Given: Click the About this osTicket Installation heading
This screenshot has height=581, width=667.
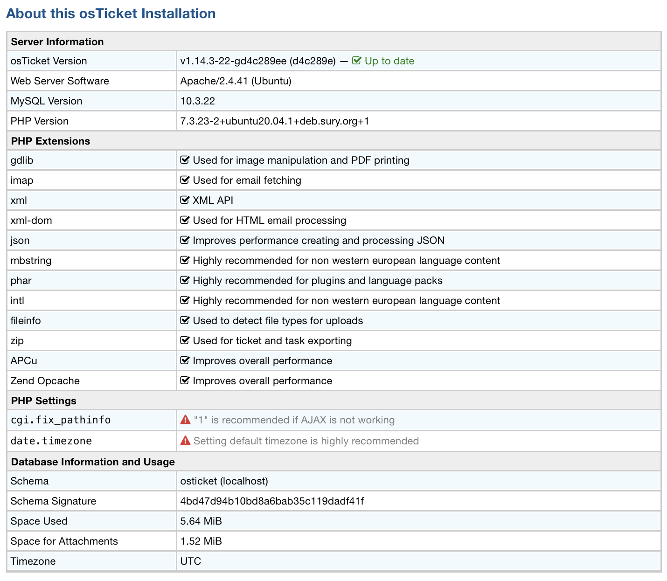Looking at the screenshot, I should tap(111, 14).
